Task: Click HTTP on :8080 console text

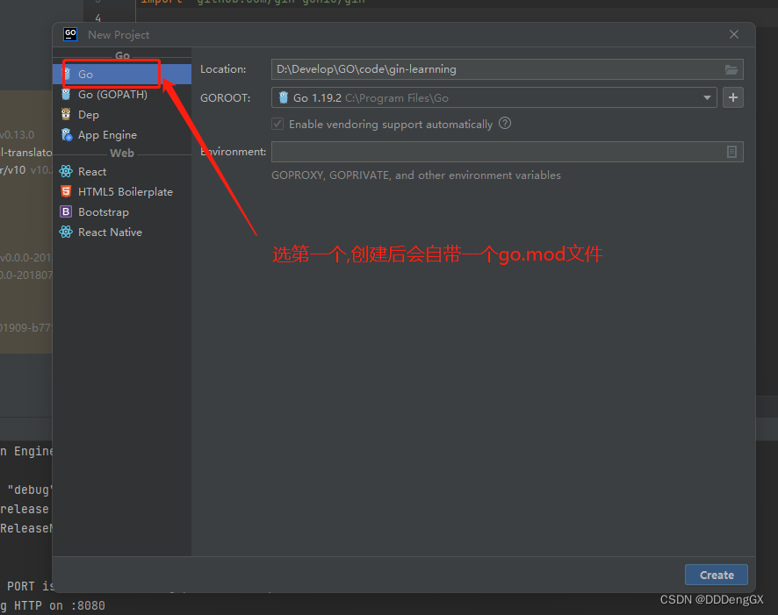Action: [x=60, y=605]
